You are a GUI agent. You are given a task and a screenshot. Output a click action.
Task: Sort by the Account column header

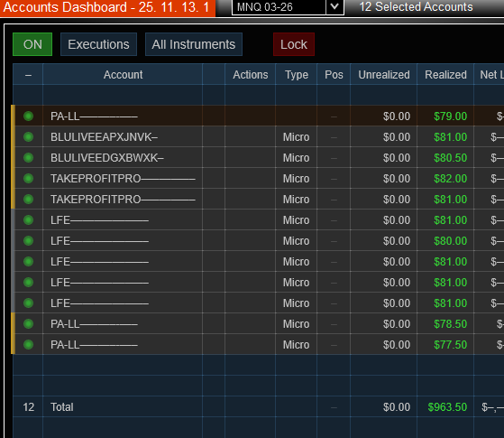(x=123, y=75)
